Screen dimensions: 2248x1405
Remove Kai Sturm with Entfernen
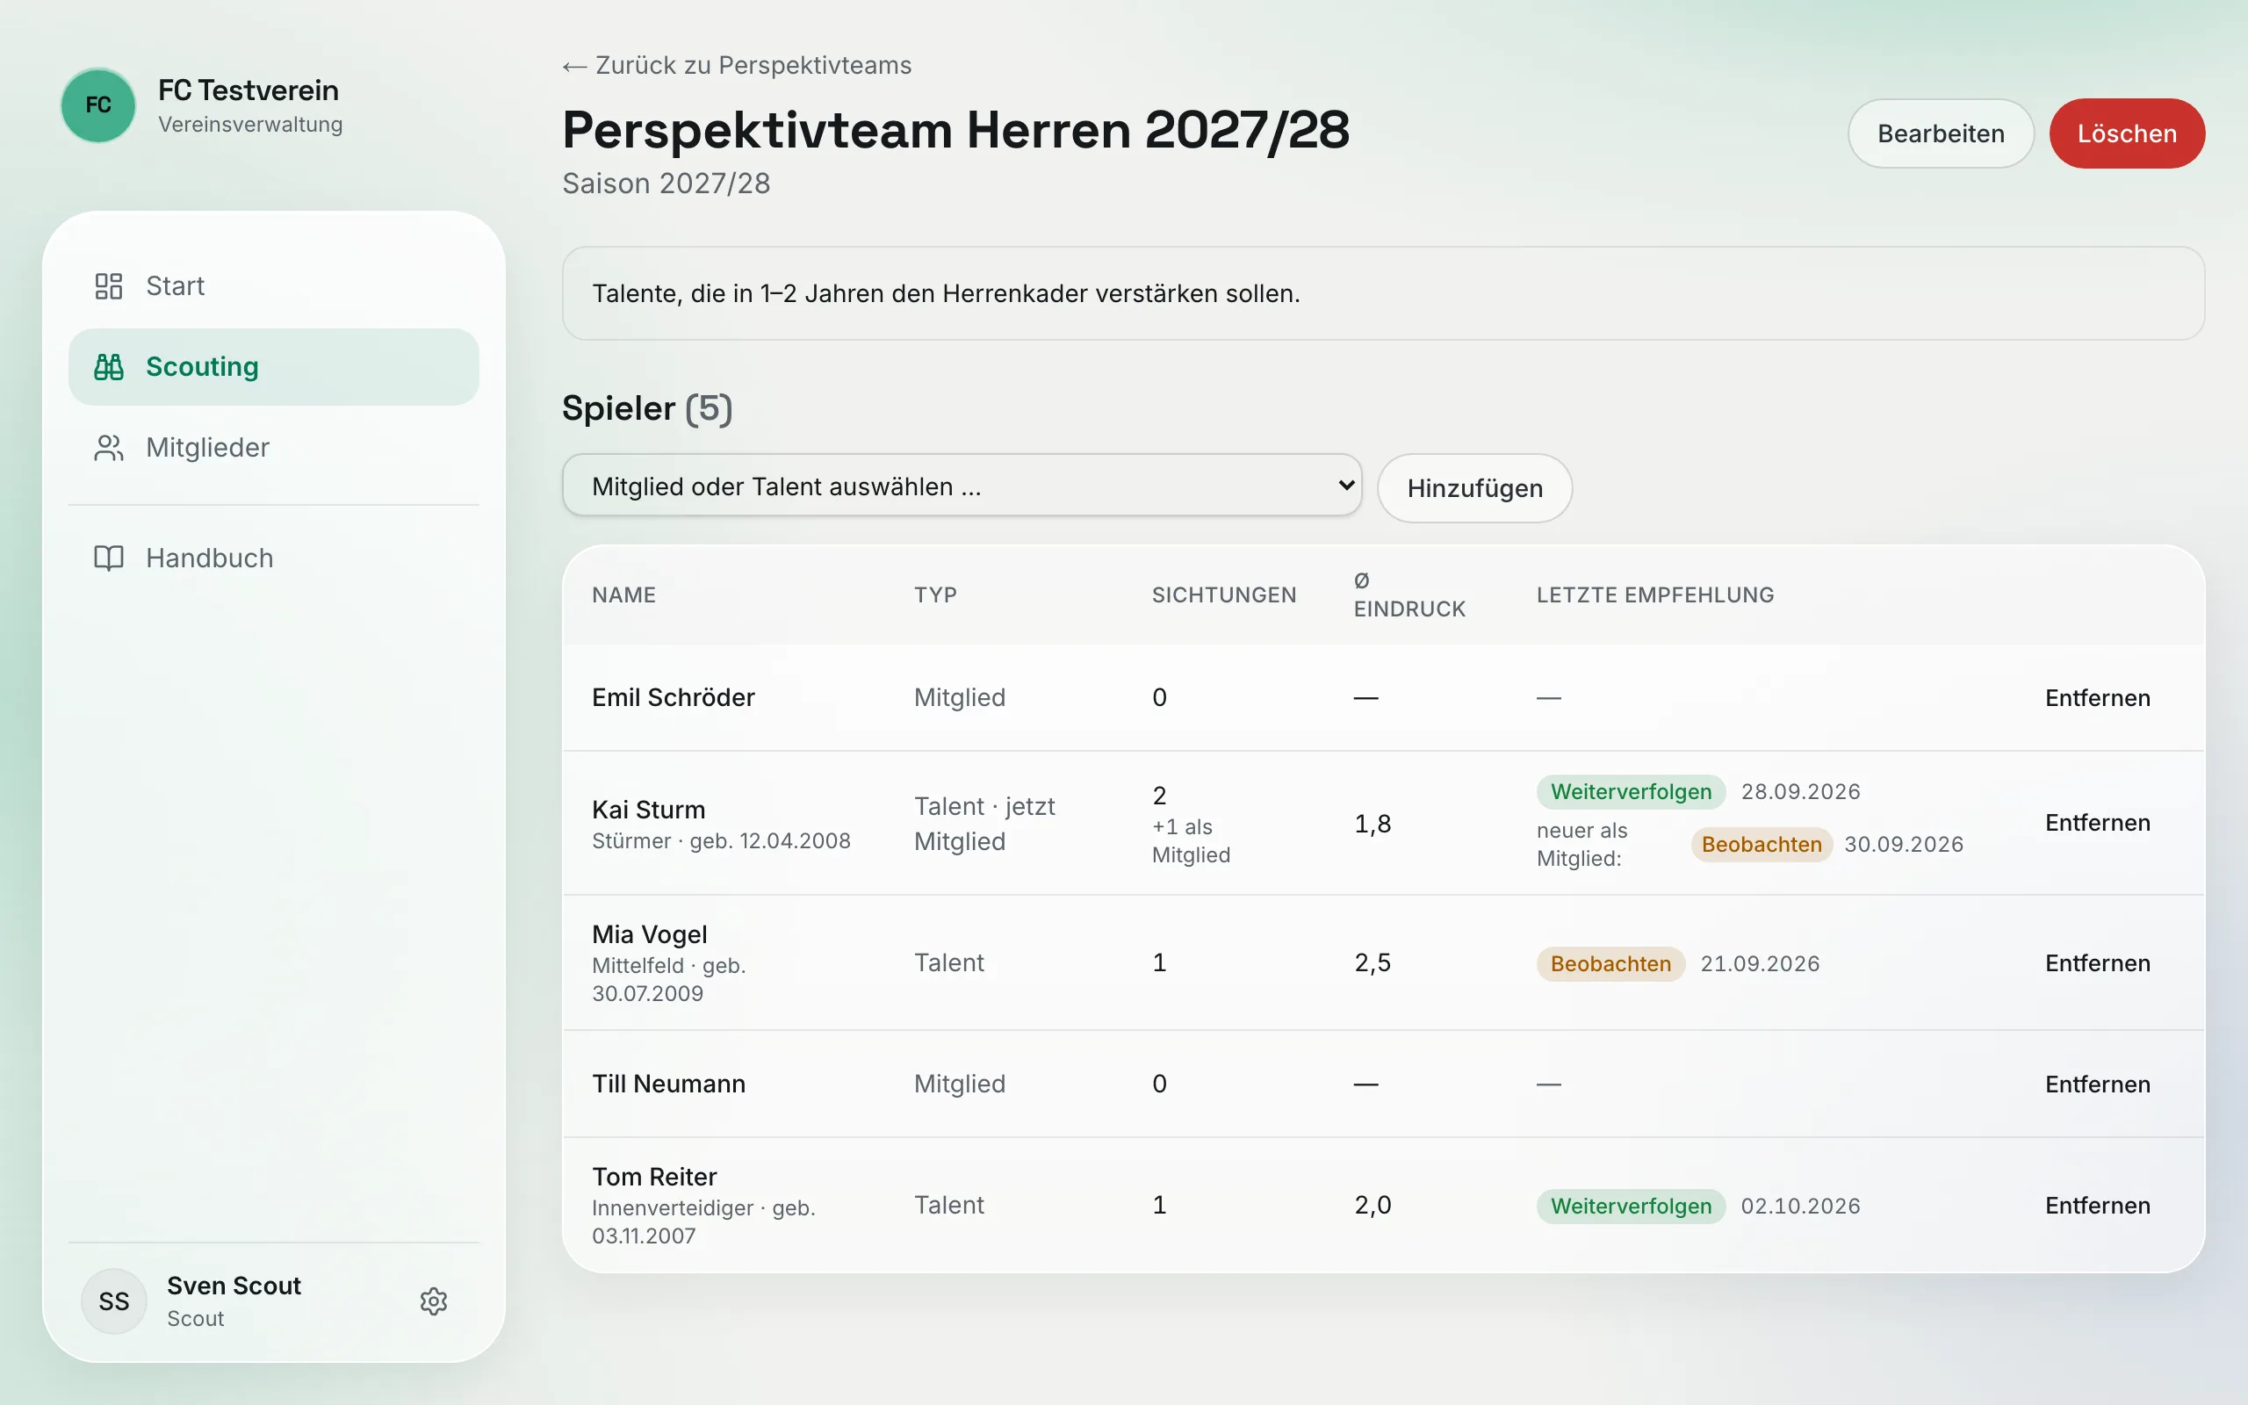(x=2098, y=823)
